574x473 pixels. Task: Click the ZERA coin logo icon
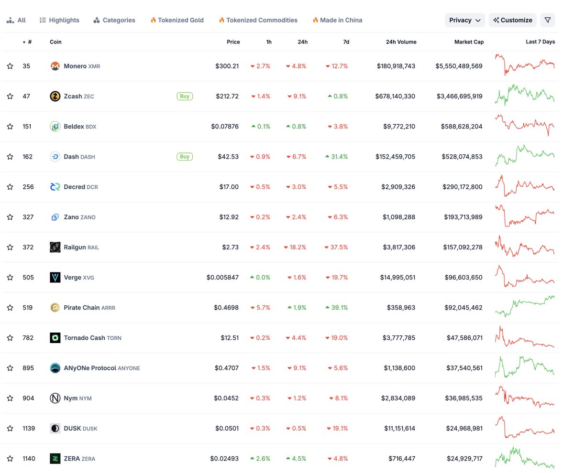pos(55,459)
